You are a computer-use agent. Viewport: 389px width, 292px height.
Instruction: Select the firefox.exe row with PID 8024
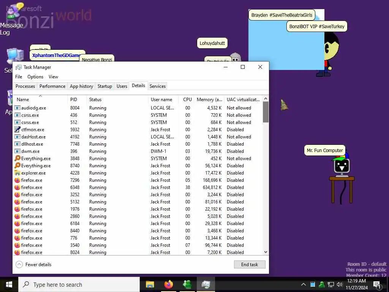138,252
